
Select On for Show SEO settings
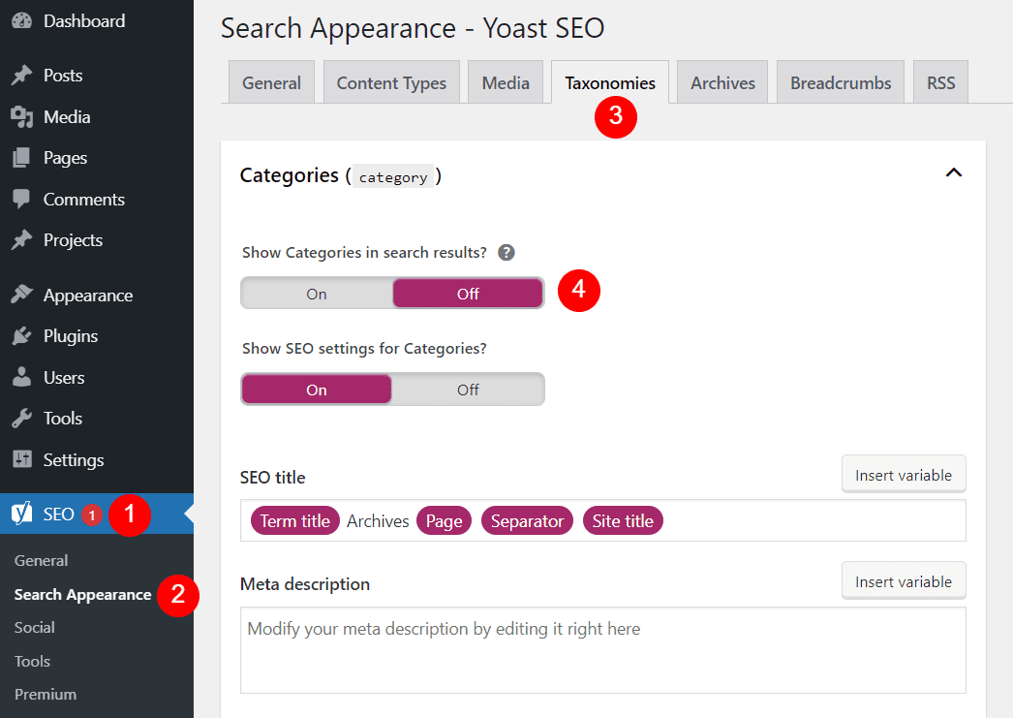(317, 390)
